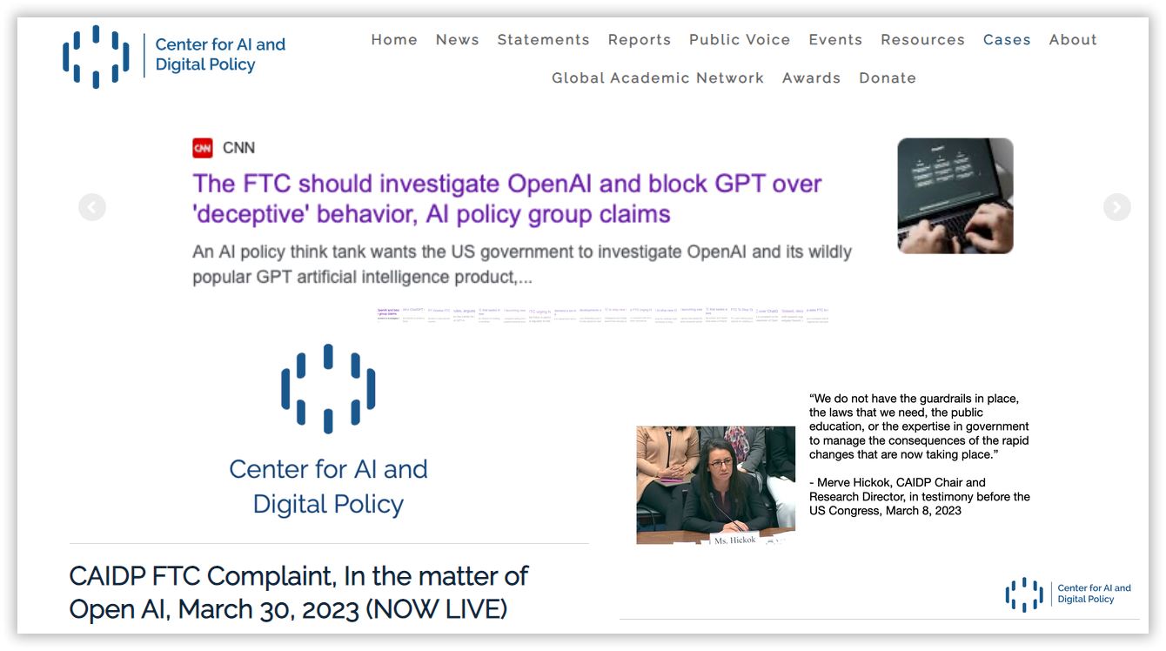Click the strip of small news thumbnails

[602, 314]
